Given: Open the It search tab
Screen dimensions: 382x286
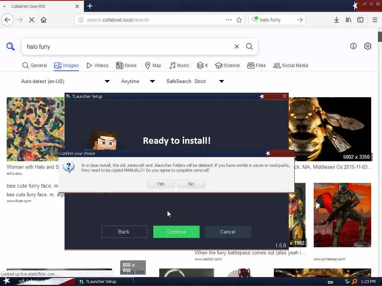Looking at the screenshot, I should pos(202,66).
